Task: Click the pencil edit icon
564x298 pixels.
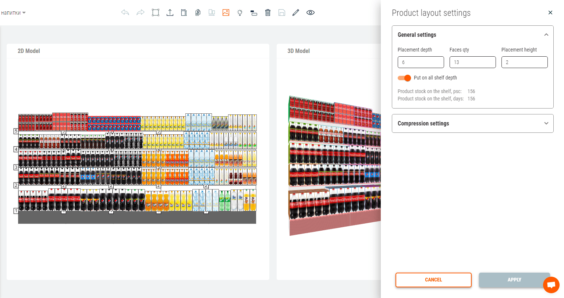Action: coord(295,12)
